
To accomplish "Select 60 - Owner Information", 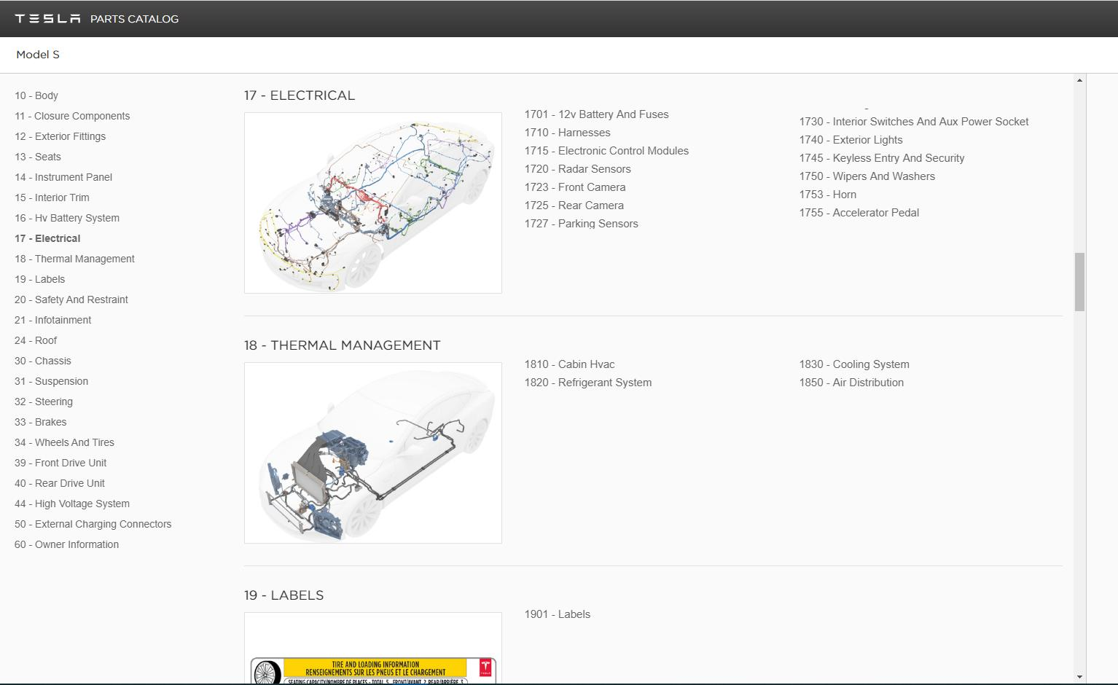I will [66, 544].
